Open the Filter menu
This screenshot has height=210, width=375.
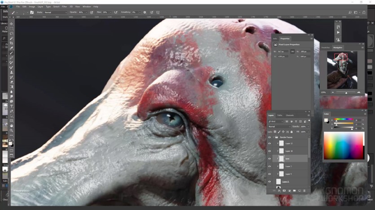coord(64,7)
